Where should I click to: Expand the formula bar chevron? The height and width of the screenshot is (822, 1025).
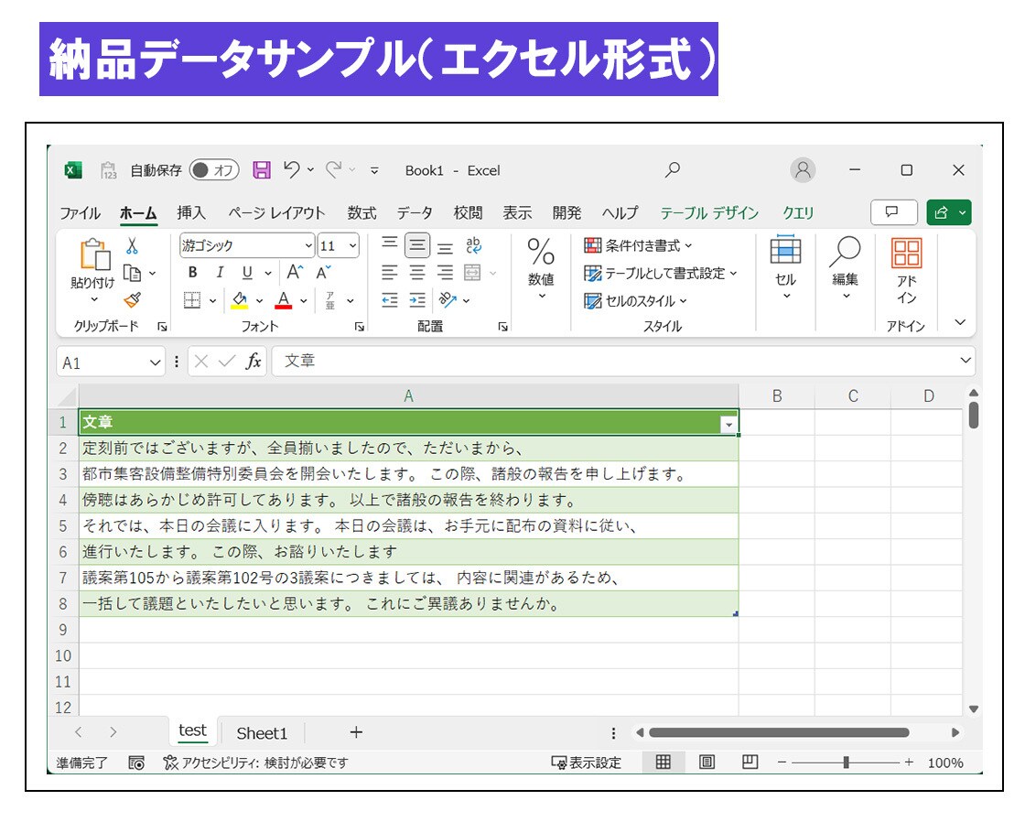tap(965, 361)
